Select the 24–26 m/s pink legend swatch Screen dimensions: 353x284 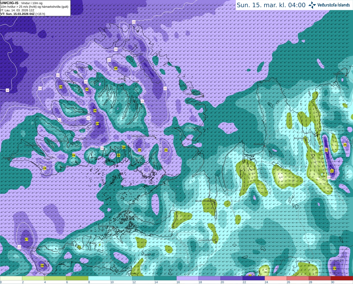276,278
